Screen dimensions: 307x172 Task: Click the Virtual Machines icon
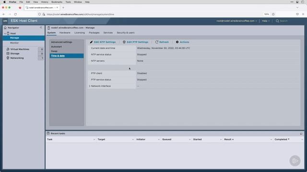click(8, 49)
